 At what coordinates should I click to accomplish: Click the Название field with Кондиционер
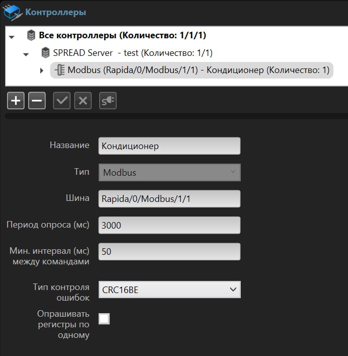(x=169, y=146)
